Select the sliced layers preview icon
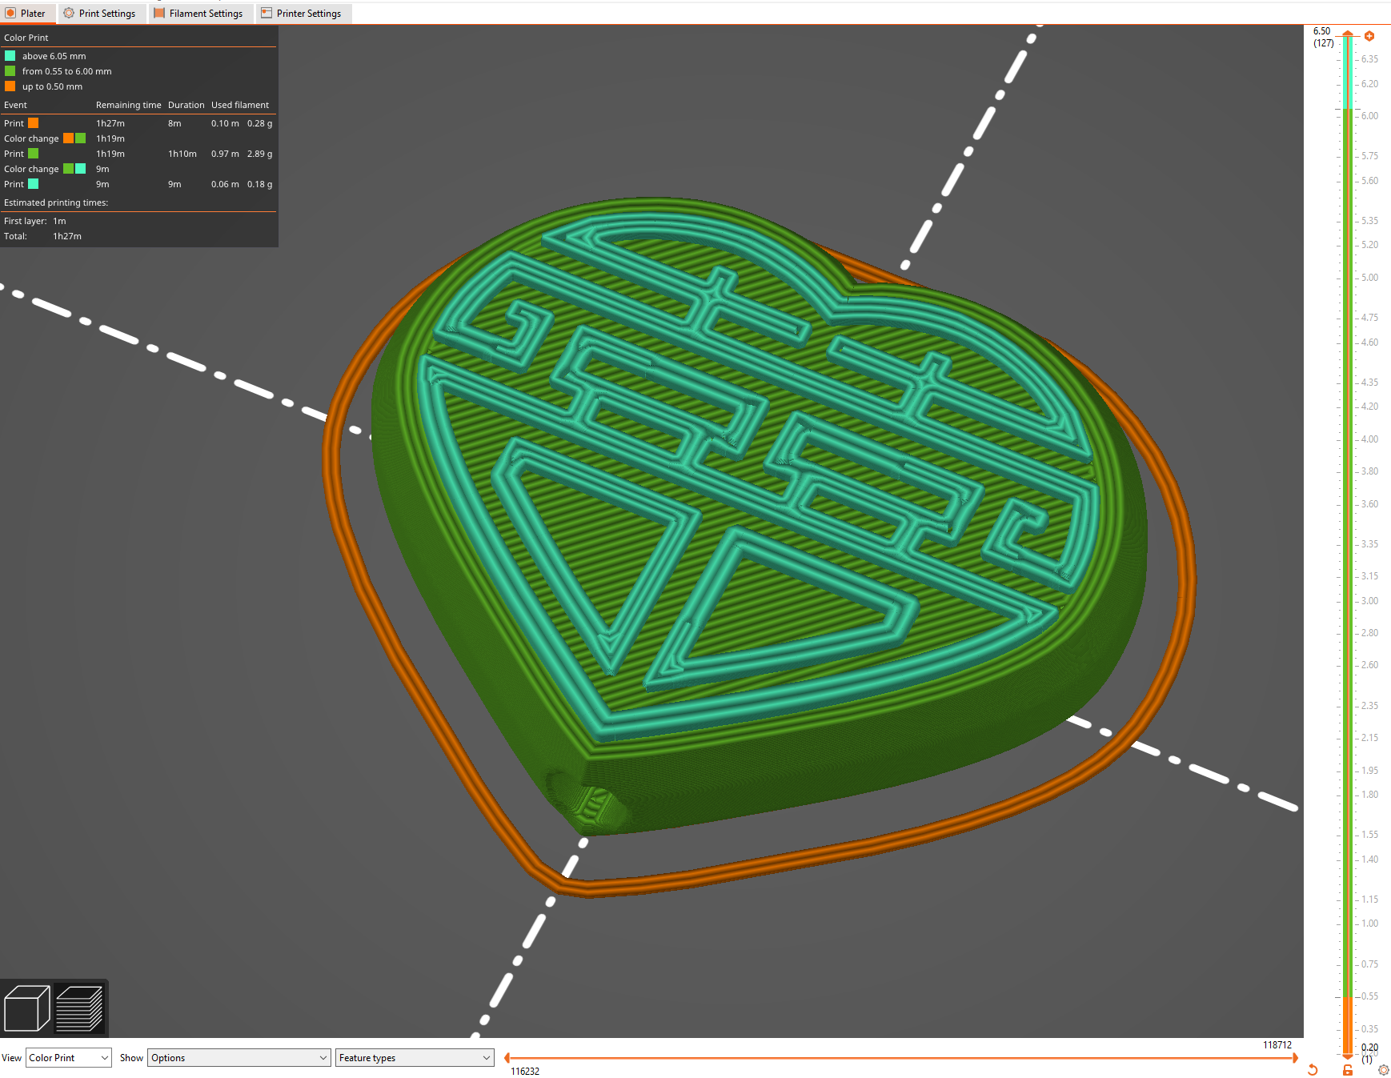This screenshot has height=1078, width=1391. click(80, 1008)
